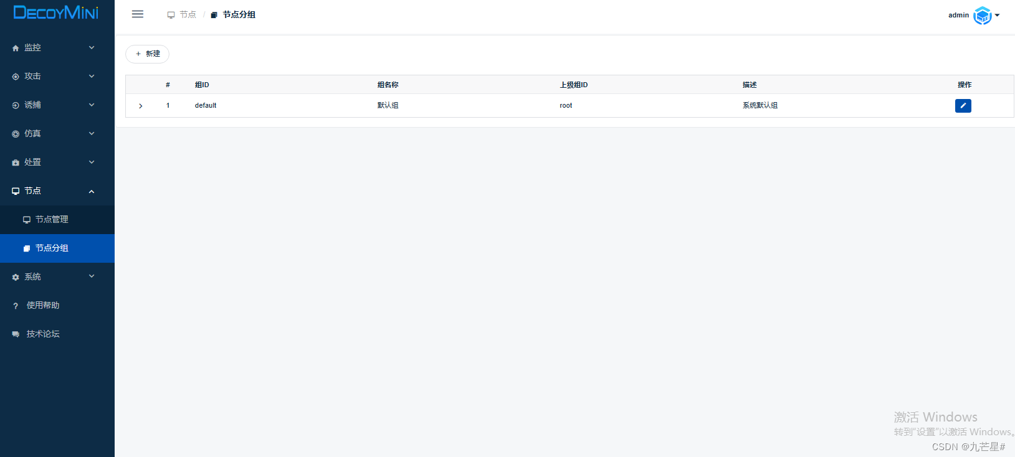Viewport: 1015px width, 457px height.
Task: Click the 描述 column header
Action: click(x=750, y=85)
